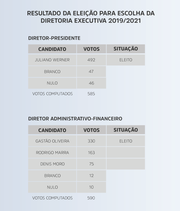Click the election results main title
Viewport: 180px width, 211px height.
click(91, 17)
